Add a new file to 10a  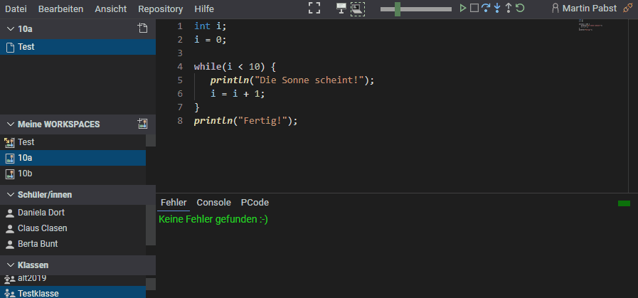point(142,28)
